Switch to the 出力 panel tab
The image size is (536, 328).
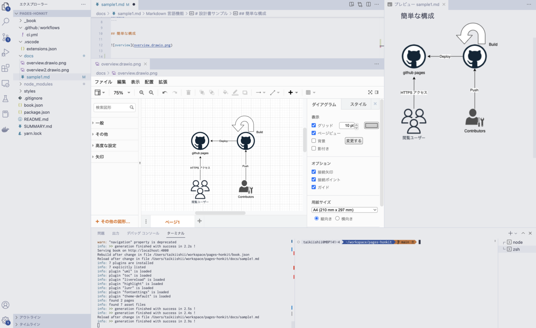(x=116, y=233)
